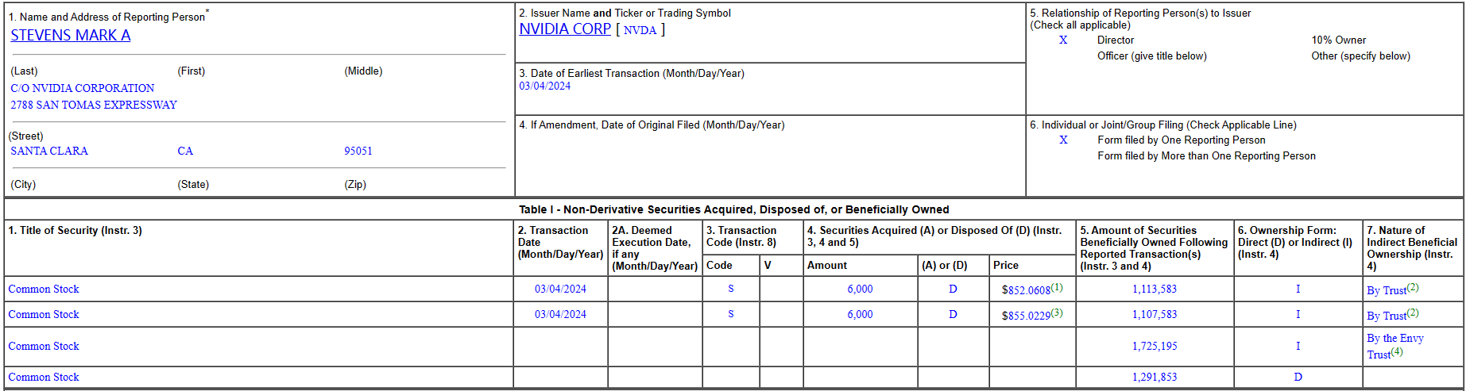Click the second row amount 6,000
Image resolution: width=1470 pixels, height=391 pixels.
tap(860, 315)
